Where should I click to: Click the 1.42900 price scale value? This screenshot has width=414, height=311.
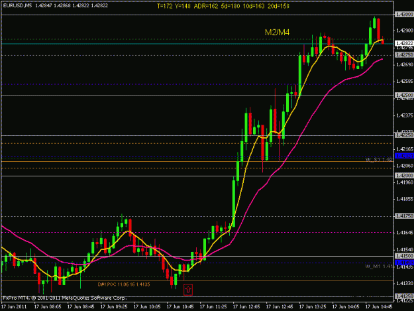pos(404,31)
